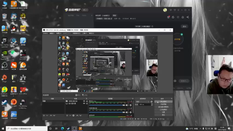Image resolution: width=233 pixels, height=131 pixels.
Task: Click Start Virtual Camera button in OBS
Action: tap(163, 107)
